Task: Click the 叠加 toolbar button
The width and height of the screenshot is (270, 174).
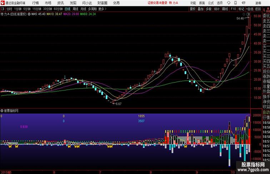Action: click(x=201, y=9)
